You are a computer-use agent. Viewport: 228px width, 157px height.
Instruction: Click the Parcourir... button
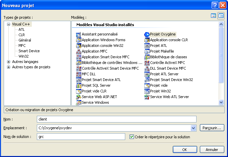coord(212,128)
